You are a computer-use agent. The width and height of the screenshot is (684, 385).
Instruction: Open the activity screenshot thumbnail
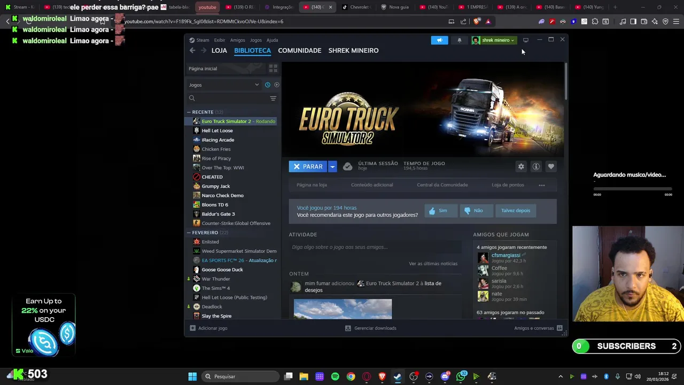tap(343, 309)
